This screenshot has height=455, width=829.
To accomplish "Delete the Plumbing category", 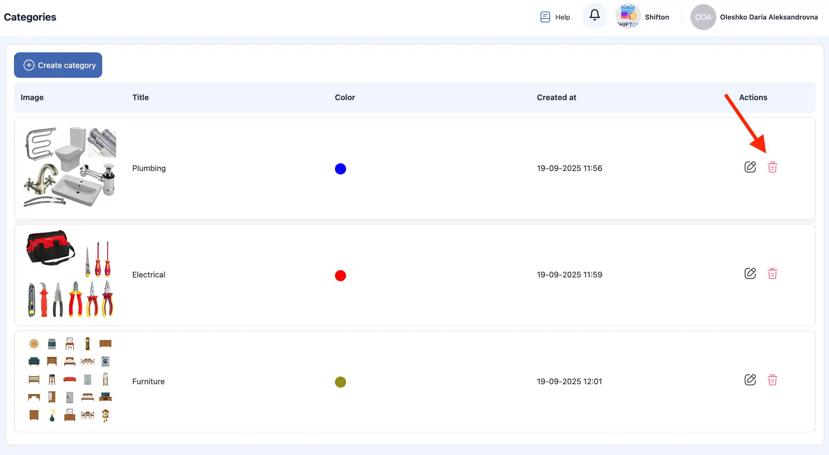I will [x=772, y=167].
